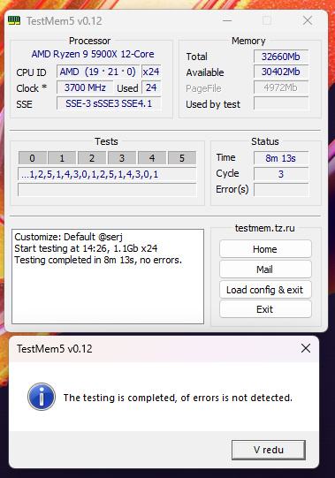The width and height of the screenshot is (335, 478).
Task: Click the V redu button in the dialog
Action: point(269,450)
